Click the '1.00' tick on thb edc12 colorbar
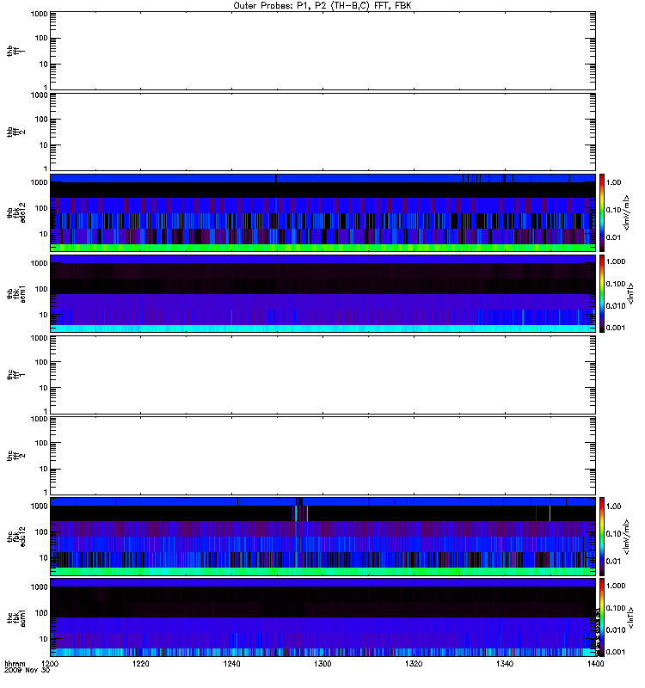 tap(613, 182)
